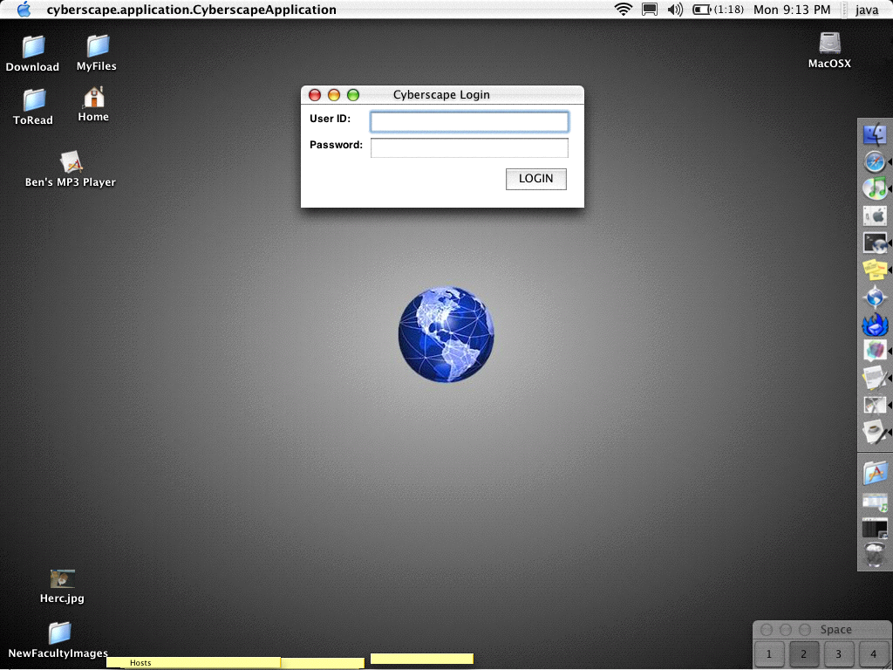Switch to Space 3
The height and width of the screenshot is (670, 893).
838,653
